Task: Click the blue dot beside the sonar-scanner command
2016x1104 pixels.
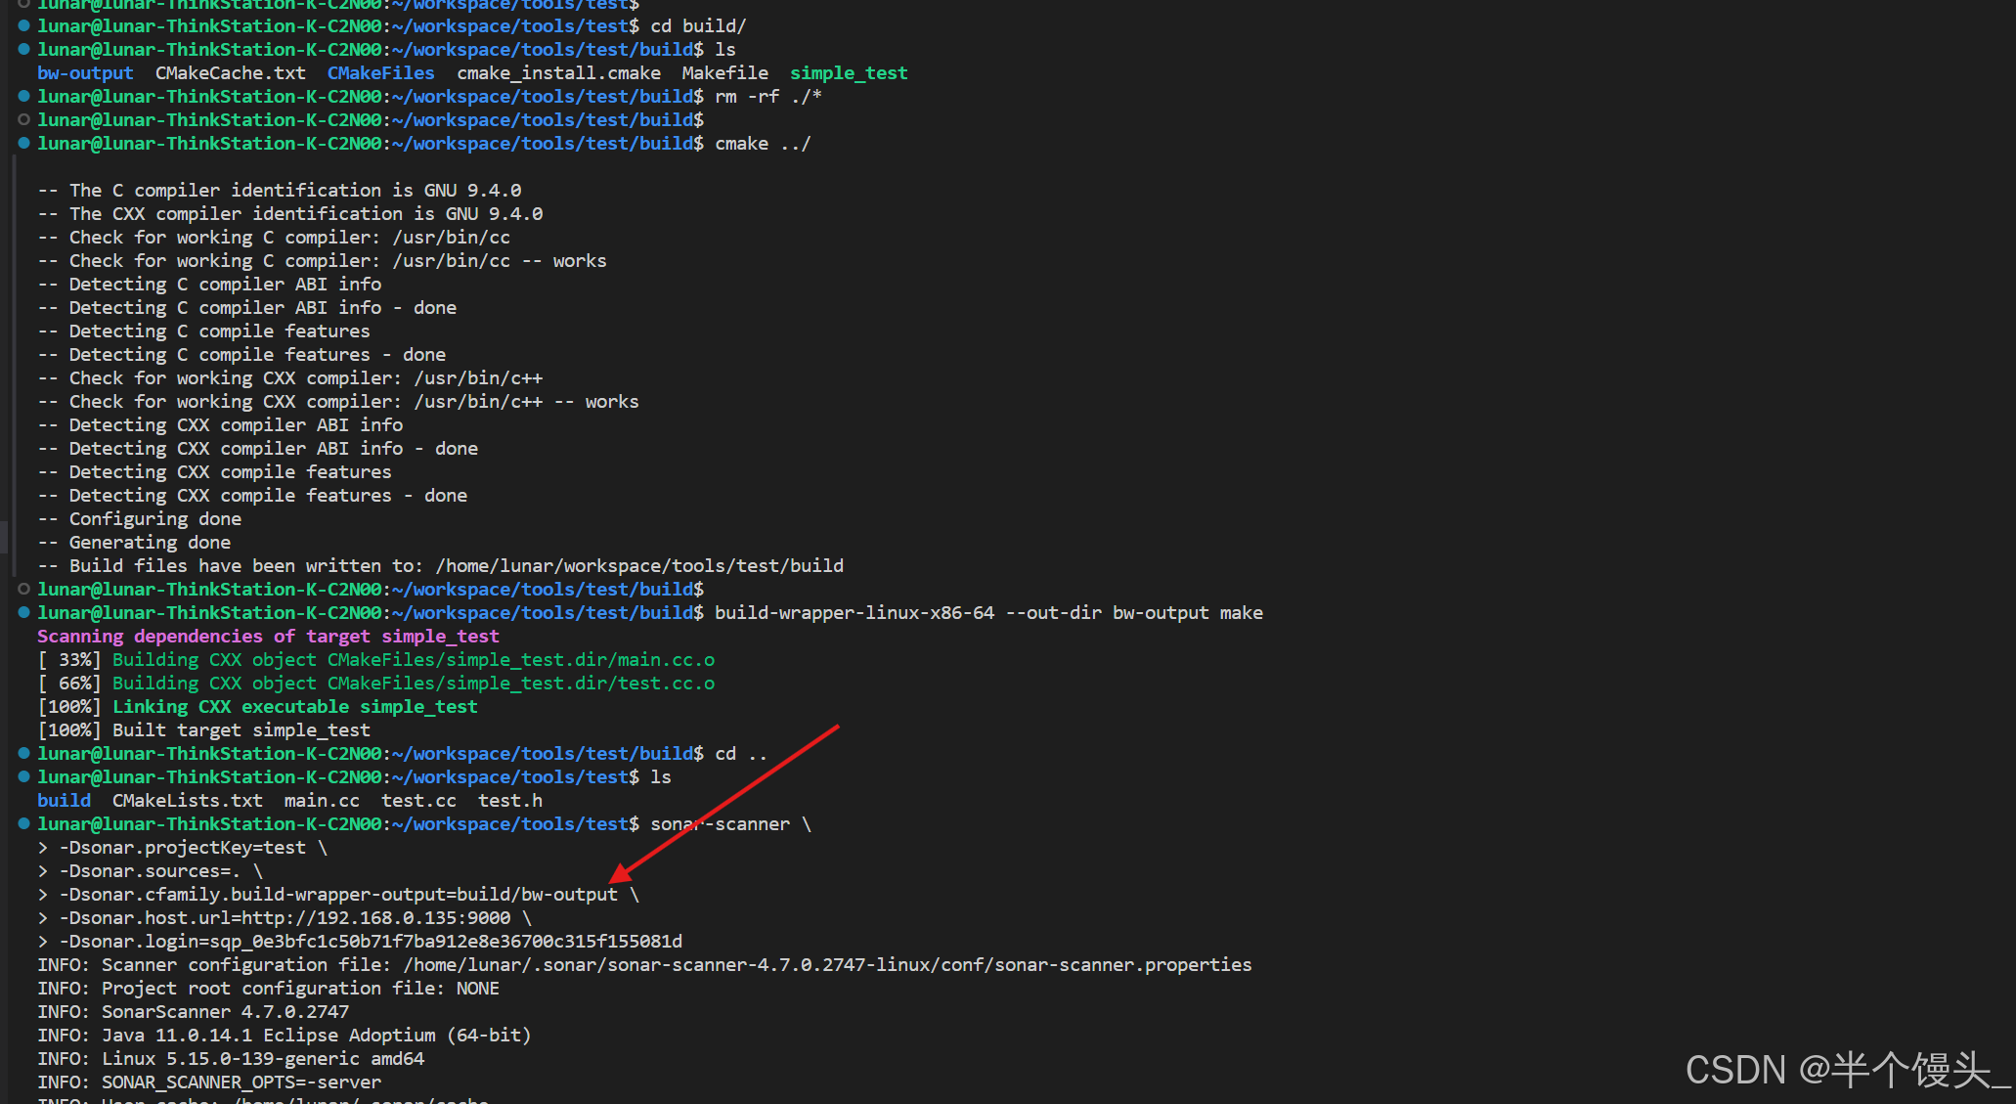Action: pyautogui.click(x=23, y=824)
